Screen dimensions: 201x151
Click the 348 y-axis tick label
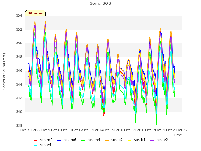[x=19, y=57]
